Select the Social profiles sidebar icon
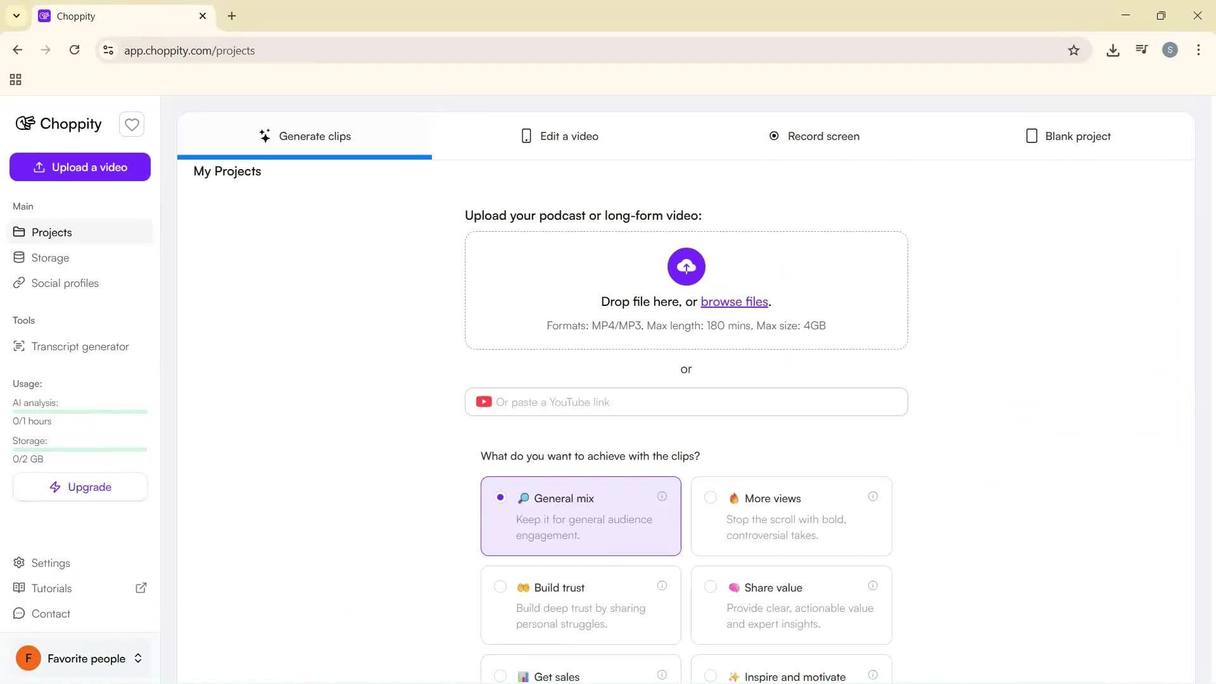The height and width of the screenshot is (684, 1216). pos(19,283)
